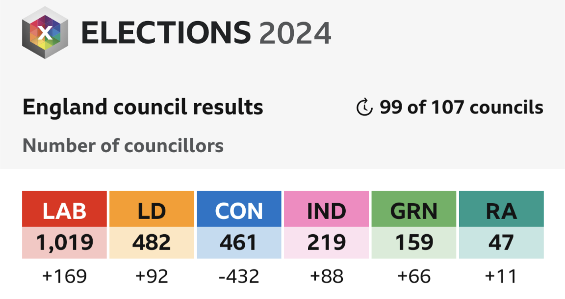Select the green GRN party header

(x=413, y=209)
